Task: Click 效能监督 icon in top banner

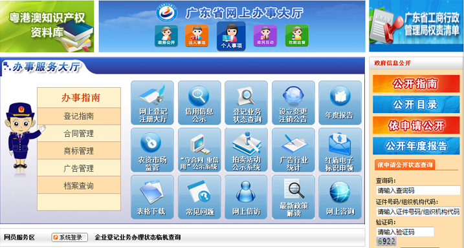Action: click(x=297, y=36)
